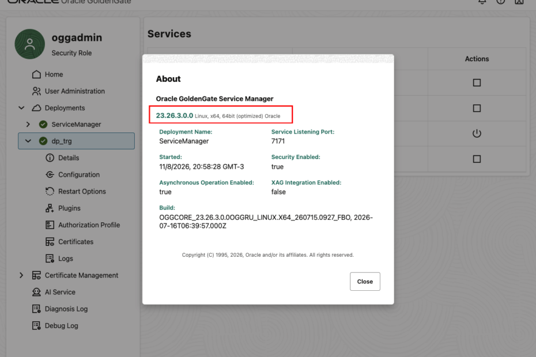Click the Home house icon

[x=36, y=74]
